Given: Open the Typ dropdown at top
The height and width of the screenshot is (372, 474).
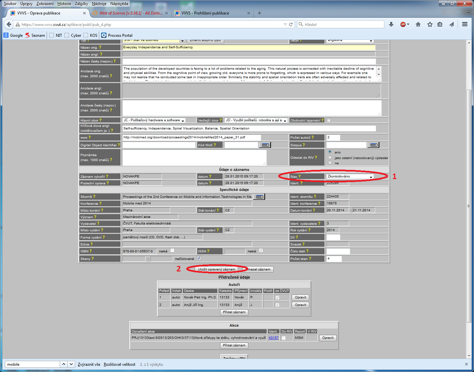Looking at the screenshot, I should click(154, 40).
